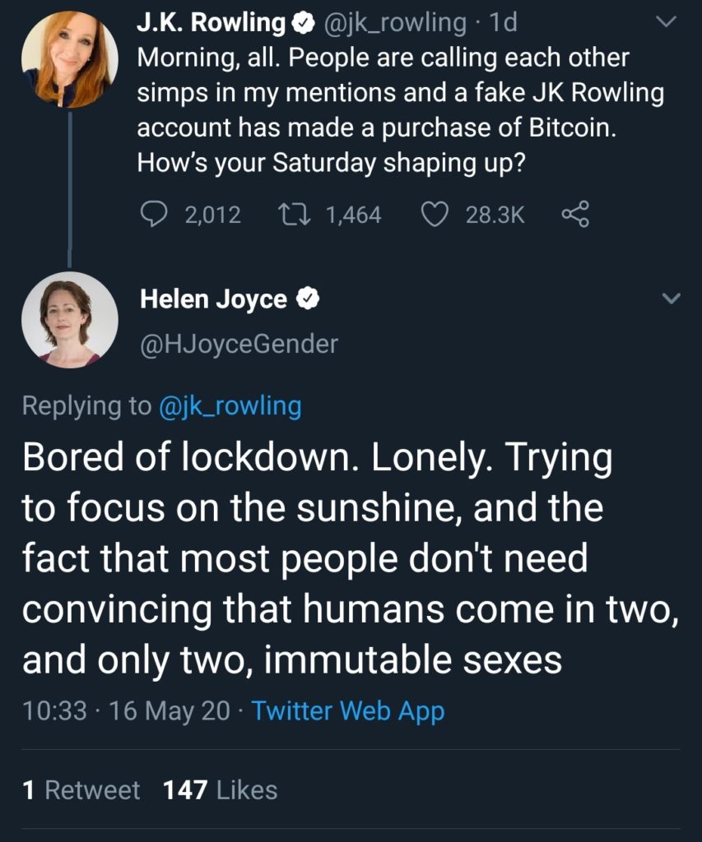The height and width of the screenshot is (842, 702).
Task: Click the verified badge next to J.K. Rowling
Action: (303, 21)
